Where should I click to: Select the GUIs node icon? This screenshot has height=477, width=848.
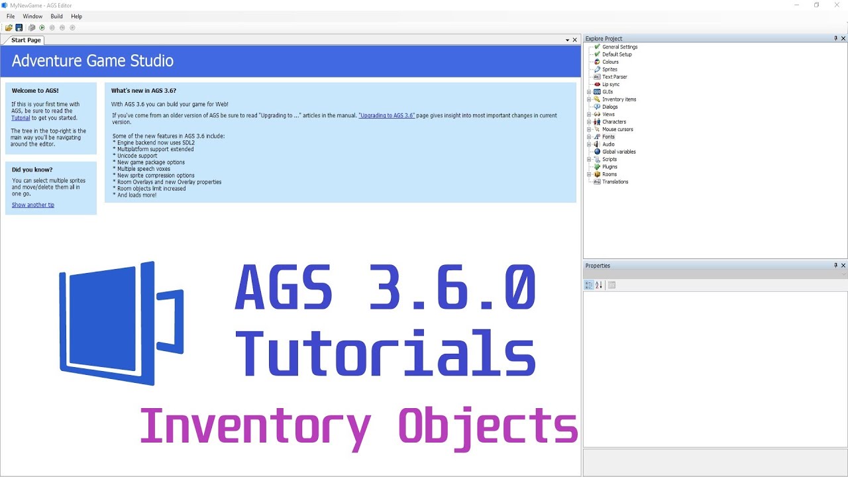click(x=597, y=92)
